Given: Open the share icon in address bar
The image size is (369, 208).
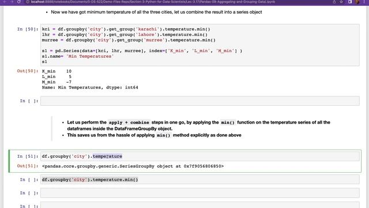Looking at the screenshot, I should click(x=334, y=2).
